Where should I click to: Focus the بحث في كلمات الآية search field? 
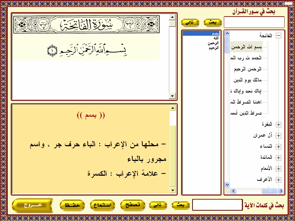pos(217,205)
